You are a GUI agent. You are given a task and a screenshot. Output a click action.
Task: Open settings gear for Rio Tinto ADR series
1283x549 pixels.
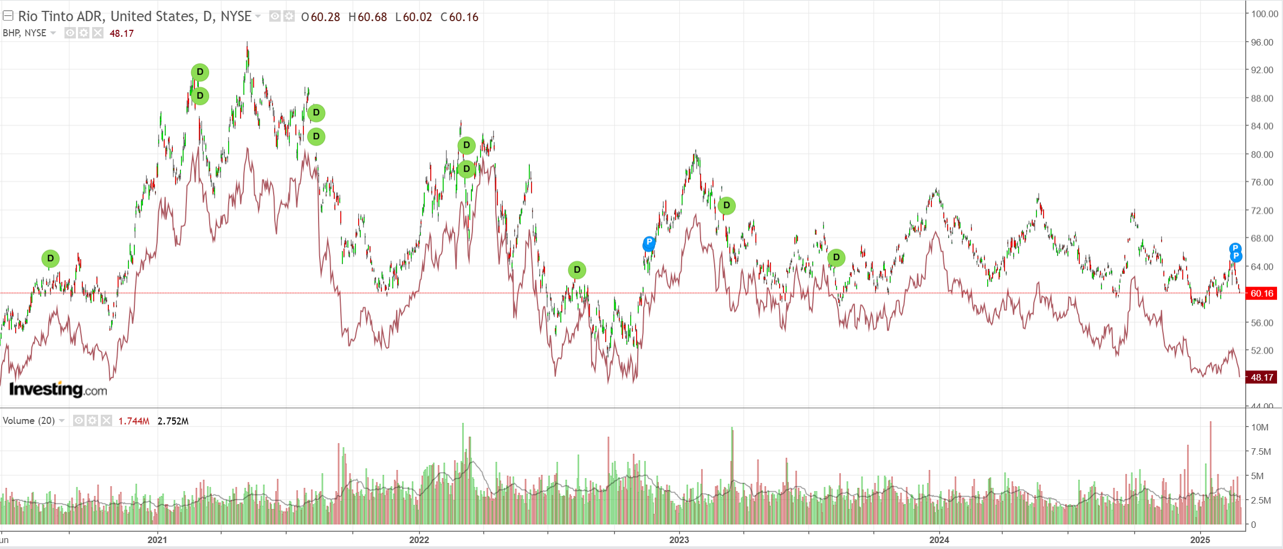(x=289, y=16)
